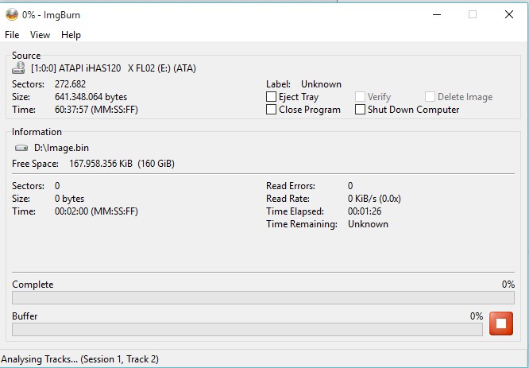Screen dimensions: 529x368
Task: Click the destination hard drive icon
Action: click(x=21, y=148)
